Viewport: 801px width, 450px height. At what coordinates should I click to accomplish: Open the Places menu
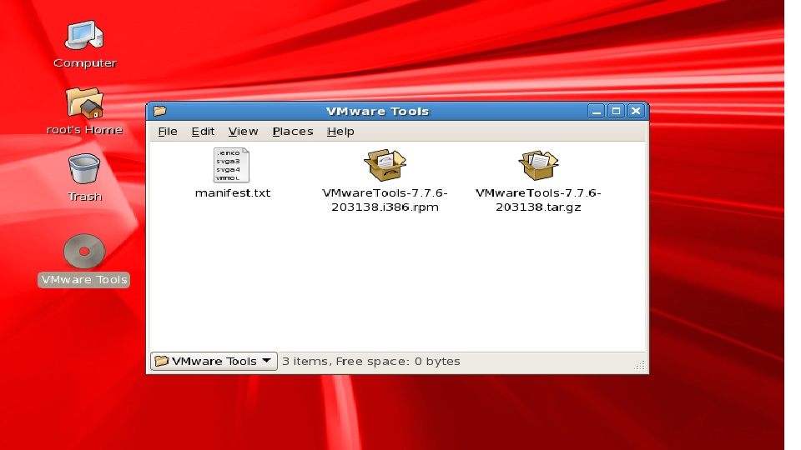293,132
